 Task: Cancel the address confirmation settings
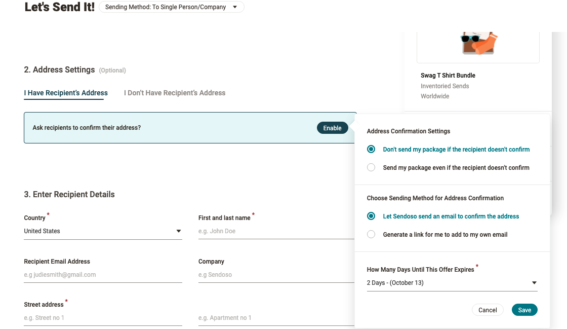click(488, 310)
